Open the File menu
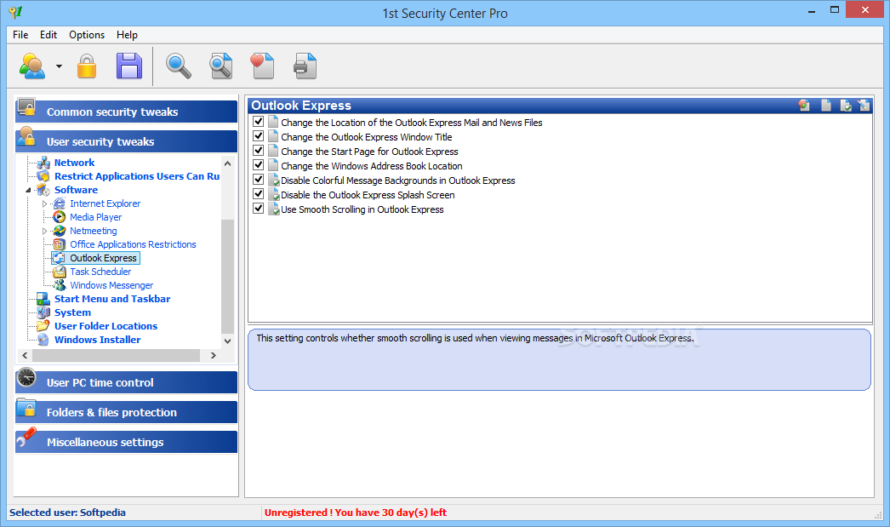 [x=20, y=35]
